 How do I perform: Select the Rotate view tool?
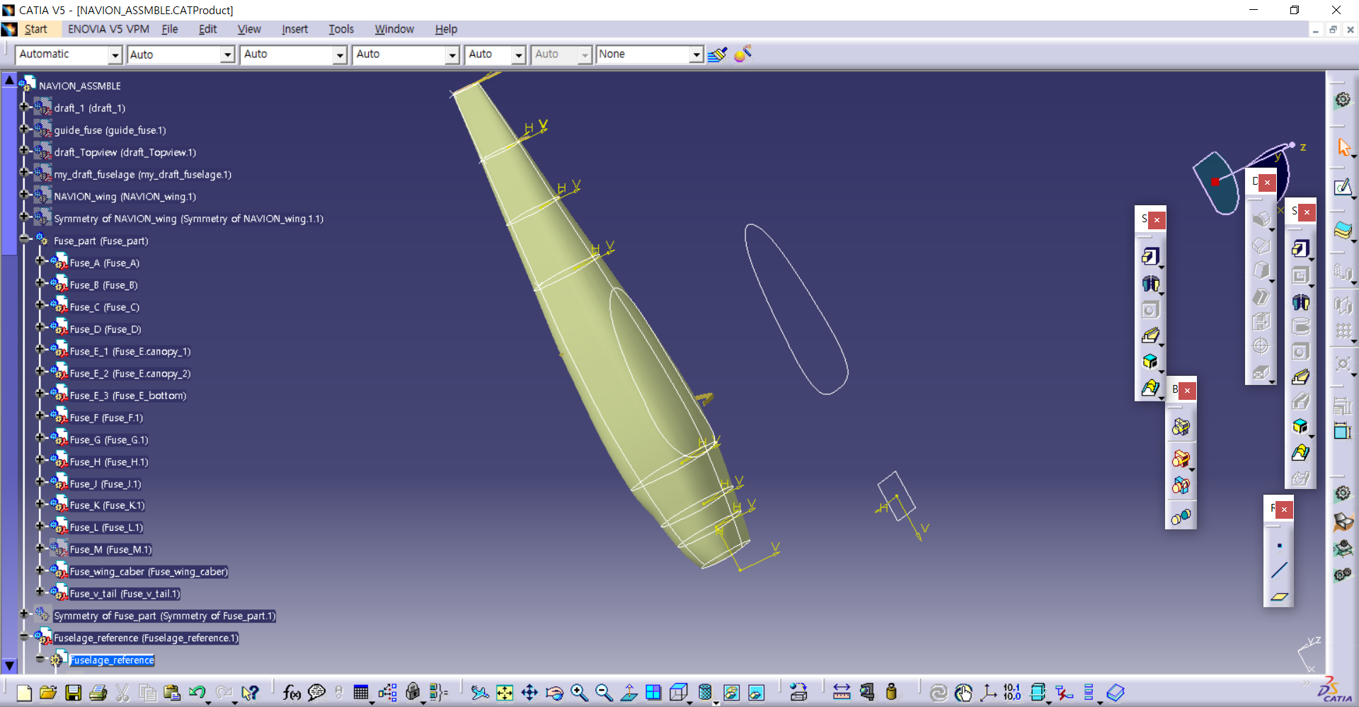554,693
